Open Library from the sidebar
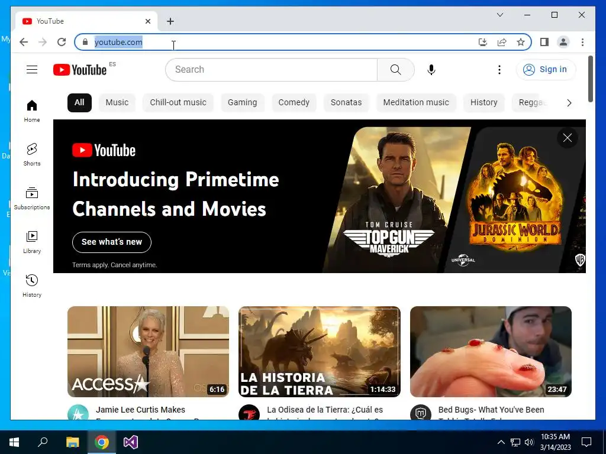Viewport: 606px width, 454px height. (x=32, y=242)
